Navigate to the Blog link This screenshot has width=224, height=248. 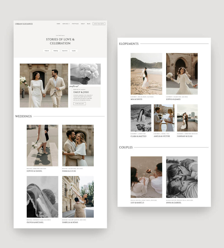pos(88,24)
